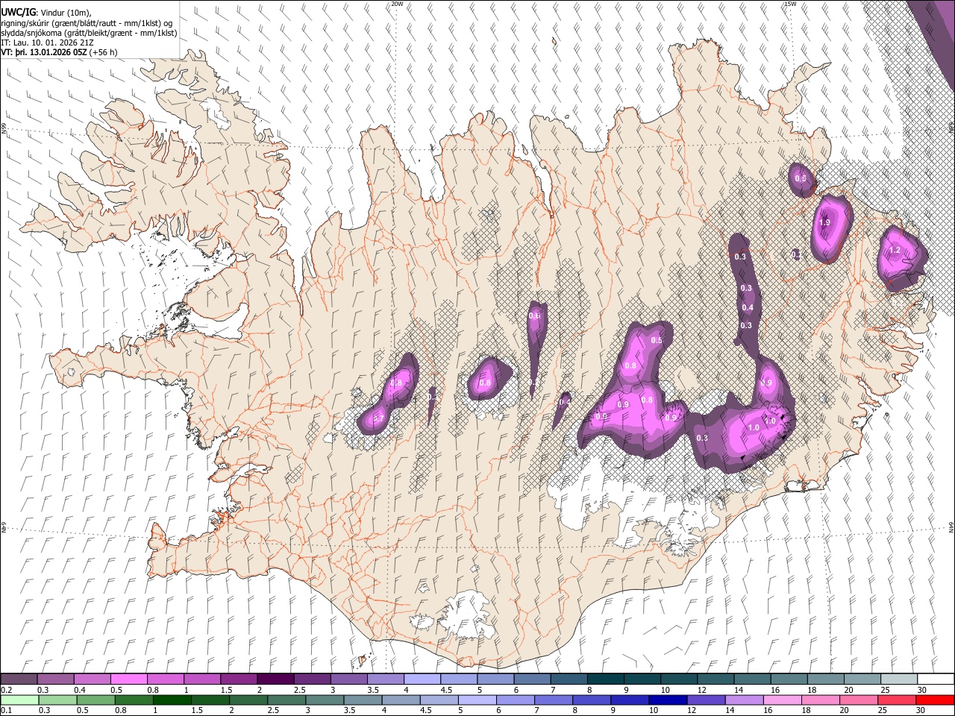Select the "VT: Þri. 13.01.2026 05Z (+56 h)" line
This screenshot has height=716, width=955.
[x=59, y=53]
